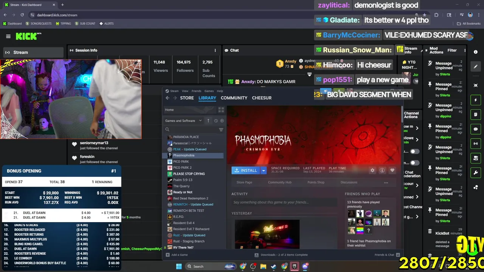484x272 pixels.
Task: Open Phasmophobia manage gear settings
Action: [x=372, y=170]
